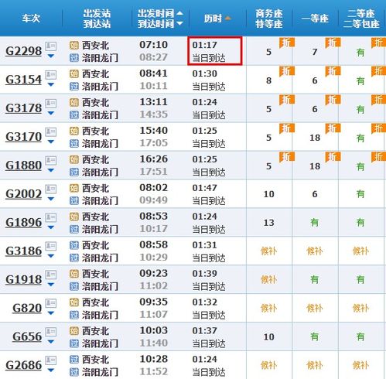Expand stop list arrow under G656

[51, 342]
